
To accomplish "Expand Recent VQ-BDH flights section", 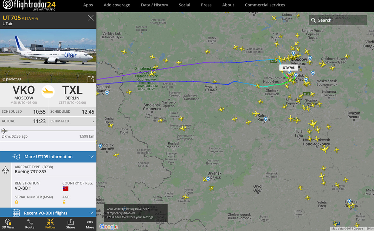I will pyautogui.click(x=48, y=213).
